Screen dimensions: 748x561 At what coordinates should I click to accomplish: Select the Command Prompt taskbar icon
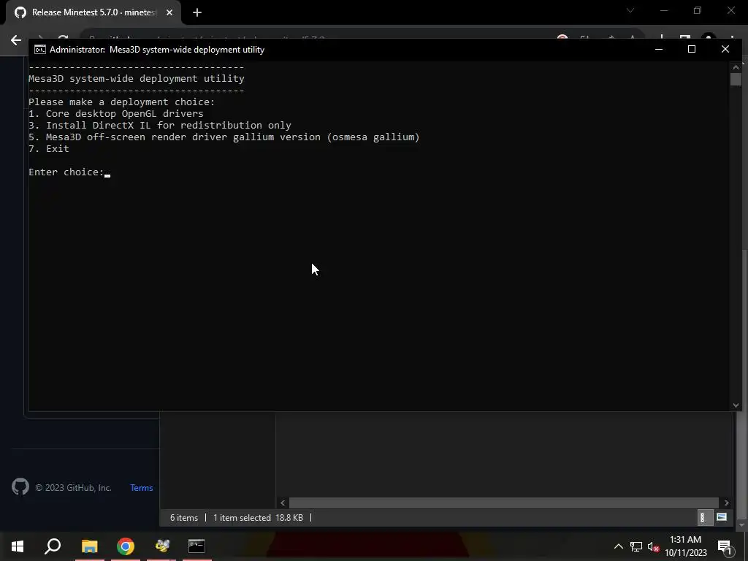pos(196,546)
